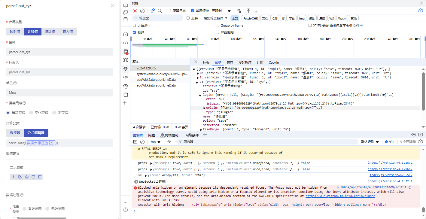The width and height of the screenshot is (426, 219).
Task: Enable 反转 filter checkbox
Action: [x=188, y=18]
